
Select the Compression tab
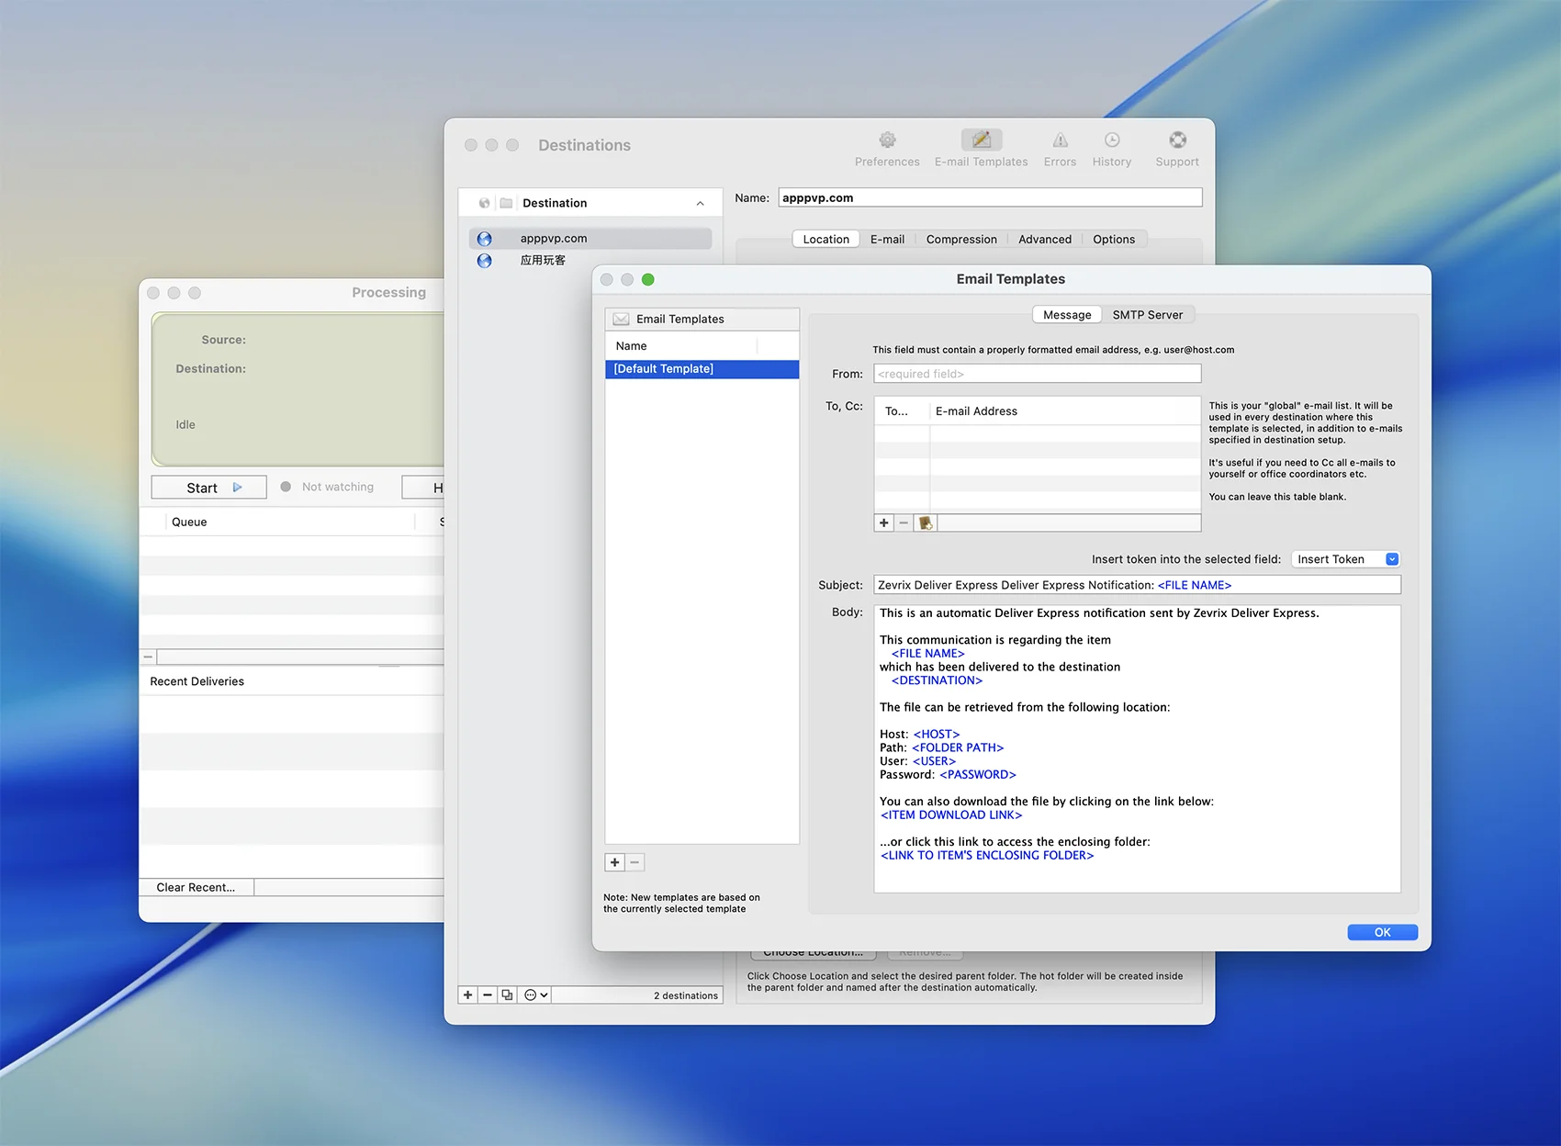pos(960,240)
